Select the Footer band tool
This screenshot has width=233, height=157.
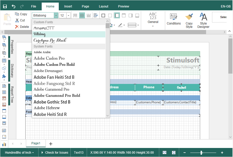4,117
